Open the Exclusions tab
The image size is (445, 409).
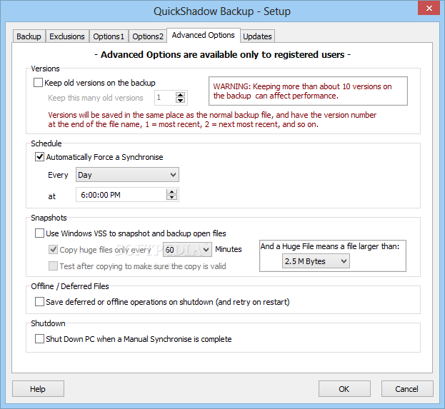(x=67, y=36)
